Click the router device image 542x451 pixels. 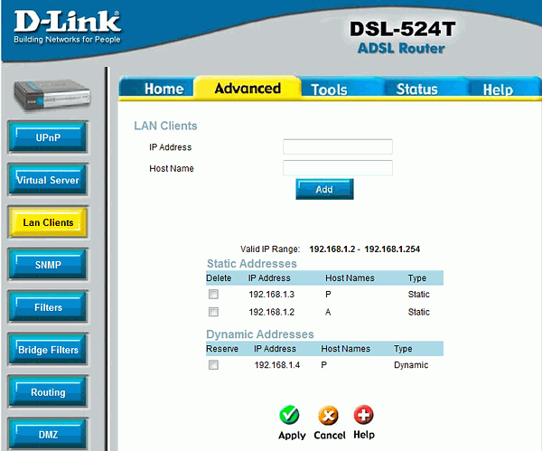[51, 94]
